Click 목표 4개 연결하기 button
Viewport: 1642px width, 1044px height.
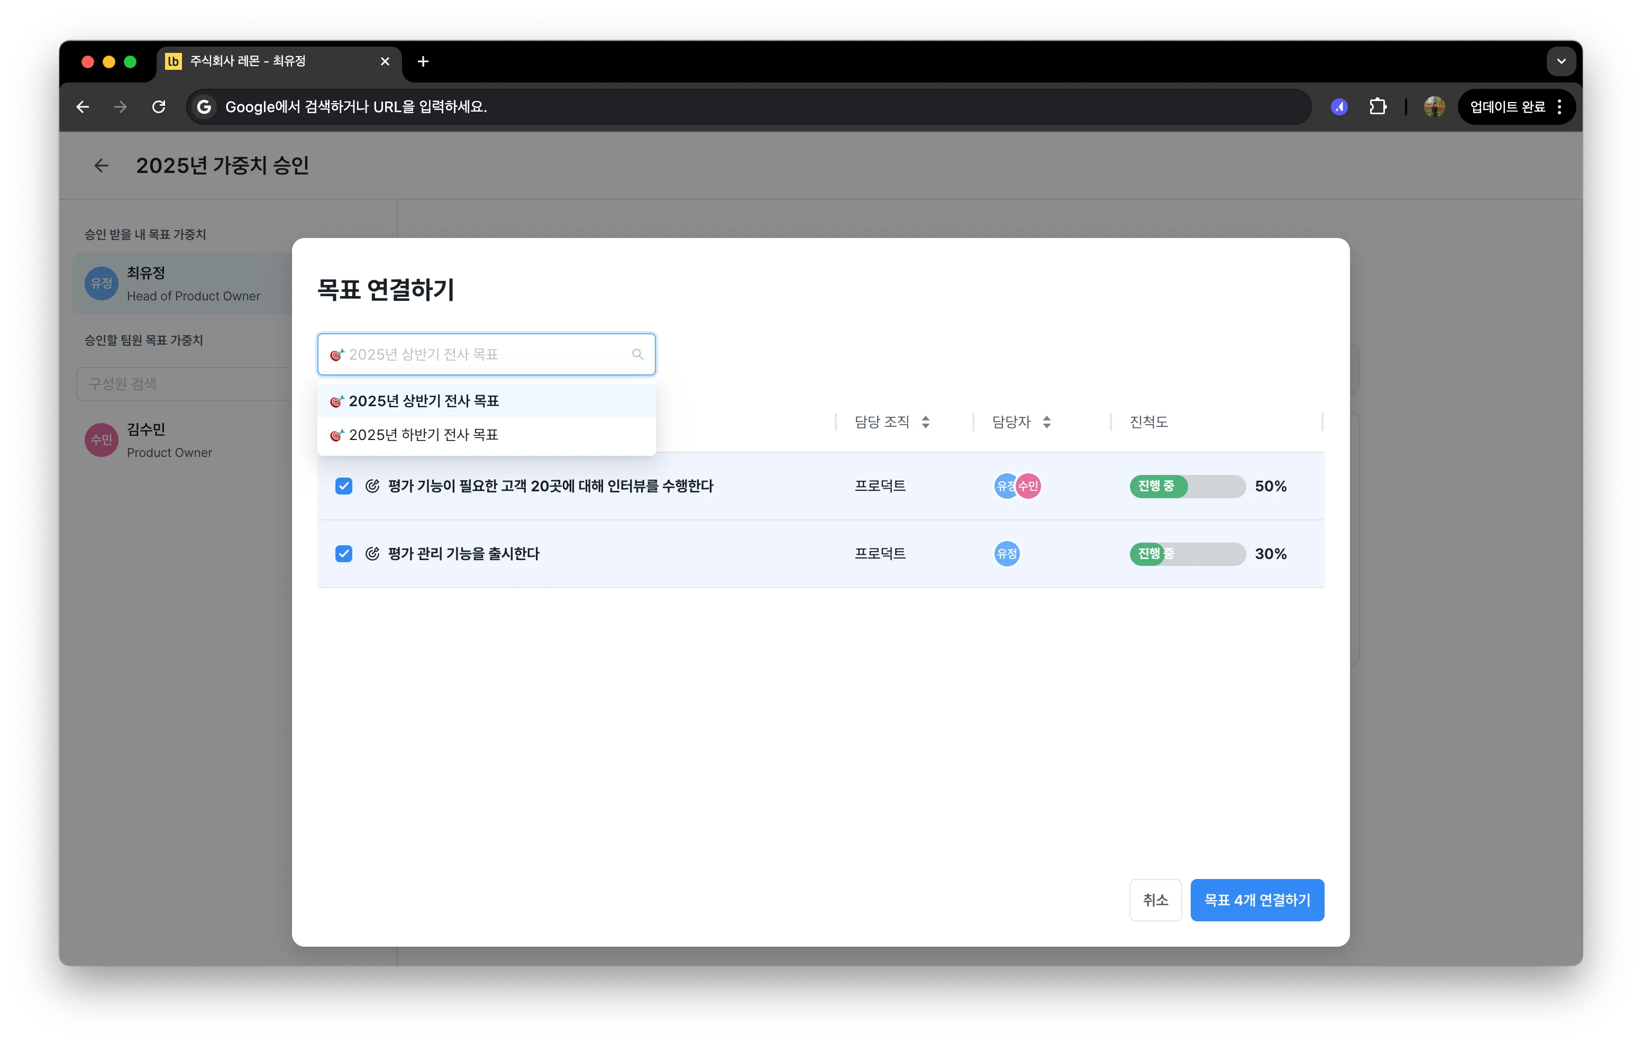click(x=1257, y=900)
